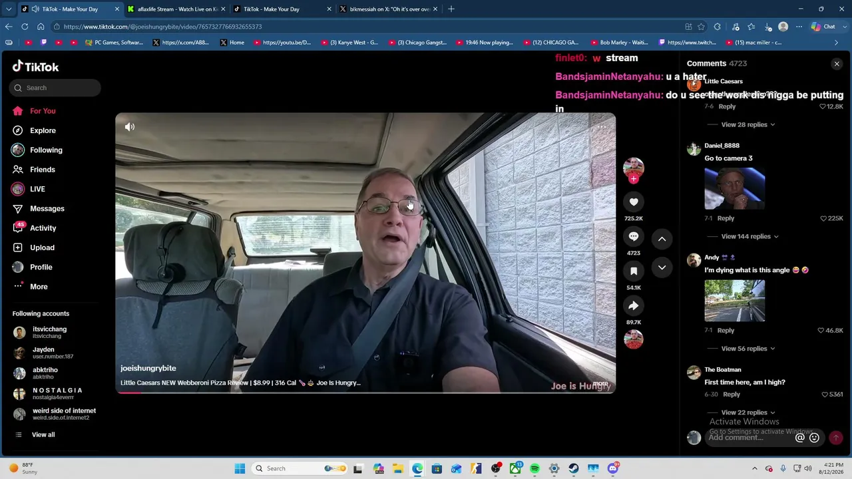The image size is (852, 479).
Task: Click the TikTok search field
Action: pos(55,88)
